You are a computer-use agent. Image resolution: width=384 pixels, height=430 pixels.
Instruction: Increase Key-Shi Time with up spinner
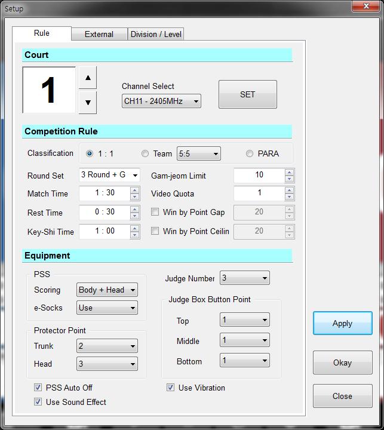tap(134, 228)
